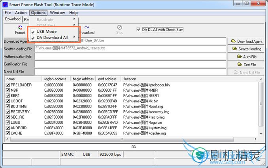Screen dimensions: 268x168
Task: Click the begin address column header
Action: pyautogui.click(x=83, y=79)
